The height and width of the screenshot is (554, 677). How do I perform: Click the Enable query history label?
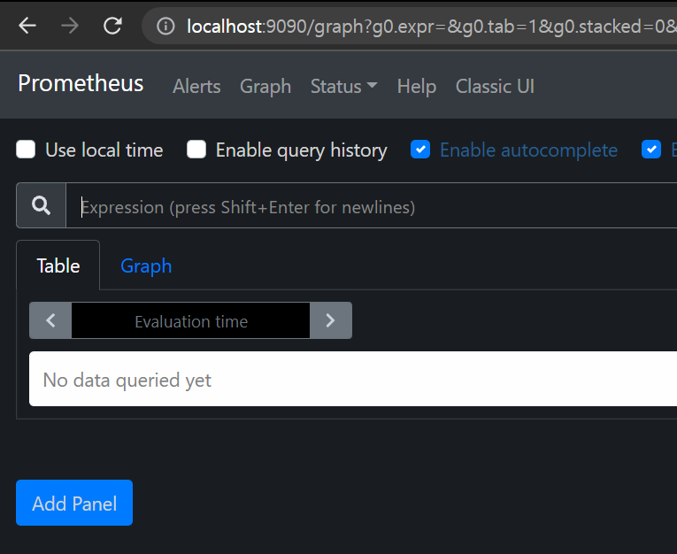[302, 150]
